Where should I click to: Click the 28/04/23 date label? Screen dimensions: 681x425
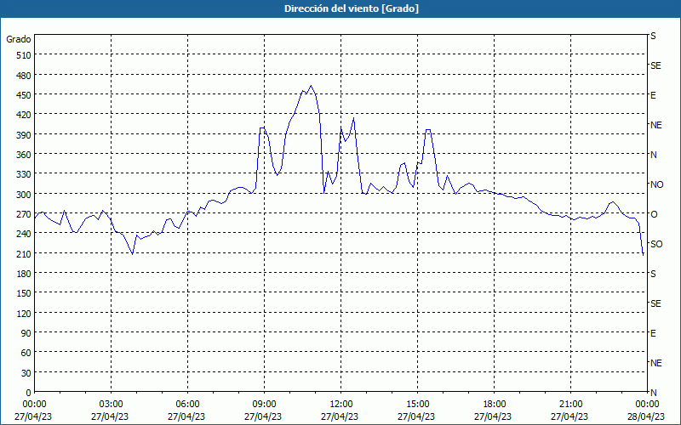pos(646,416)
